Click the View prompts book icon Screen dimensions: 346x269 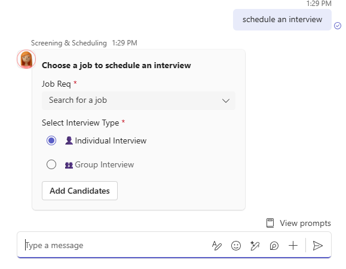270,223
